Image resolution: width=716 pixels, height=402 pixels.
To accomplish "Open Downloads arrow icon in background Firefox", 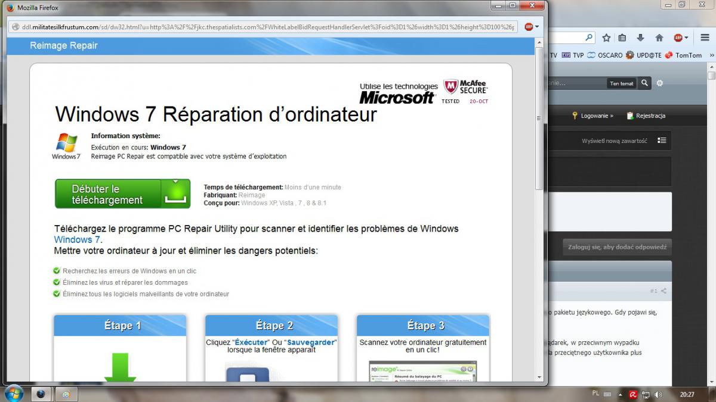I will click(641, 38).
